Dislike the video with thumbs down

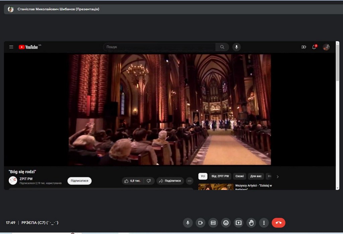149,181
